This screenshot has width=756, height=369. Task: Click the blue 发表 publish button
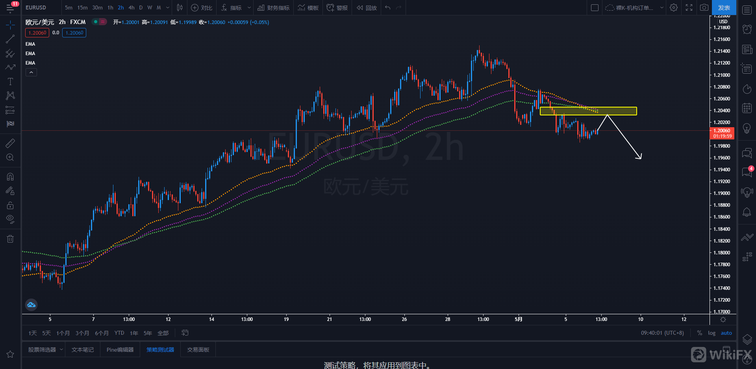tap(724, 7)
